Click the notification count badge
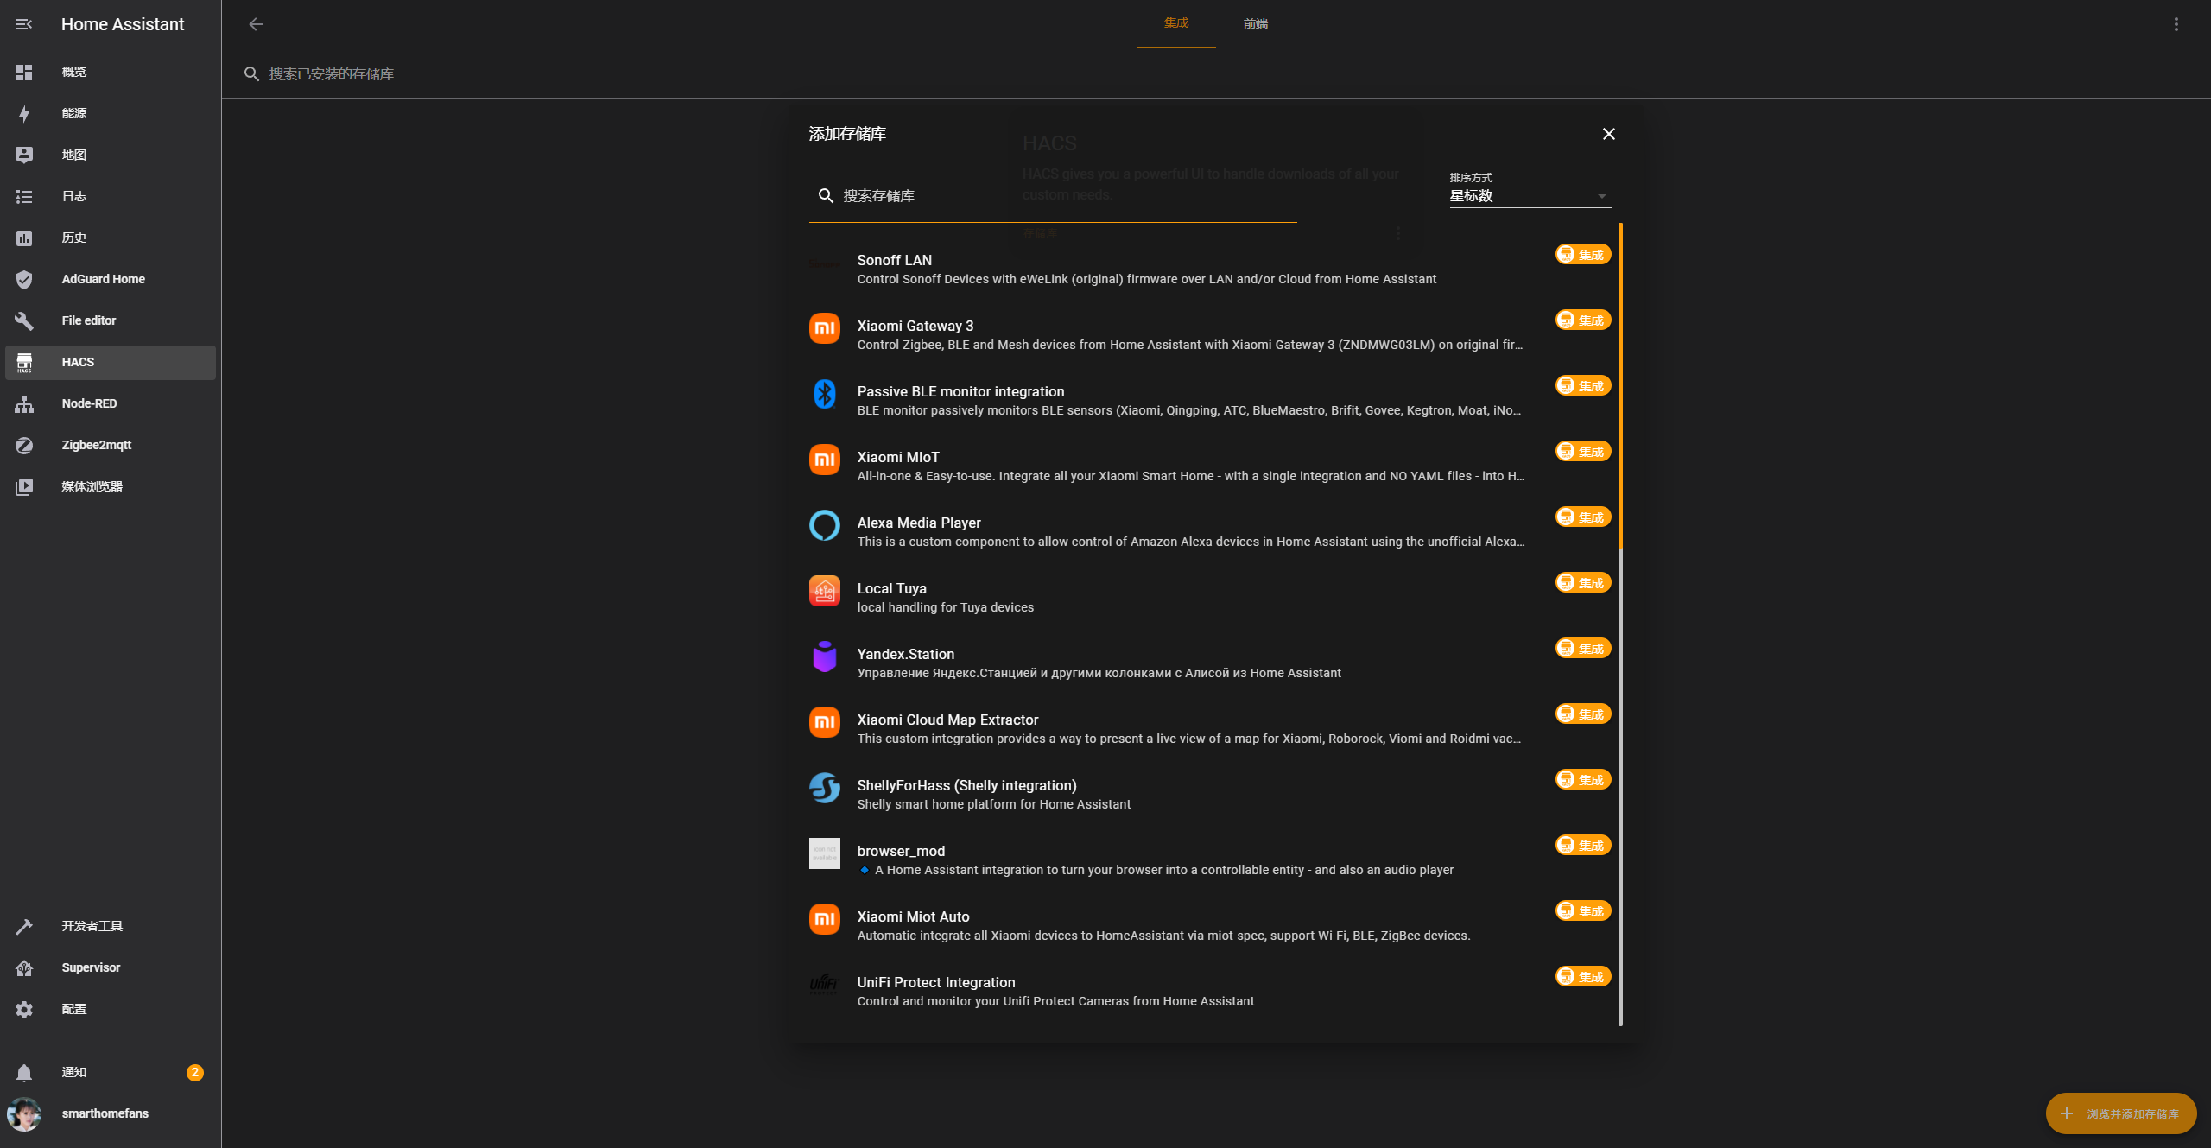The image size is (2211, 1148). [x=195, y=1073]
